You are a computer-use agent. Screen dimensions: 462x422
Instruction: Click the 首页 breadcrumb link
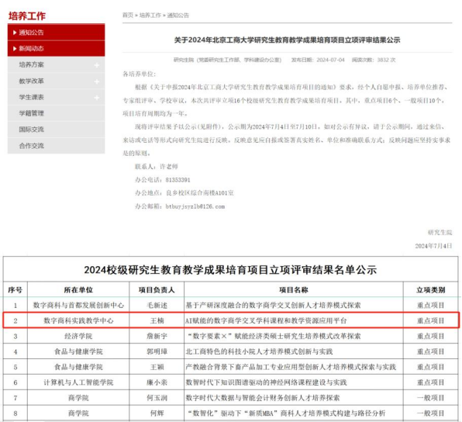click(x=128, y=15)
